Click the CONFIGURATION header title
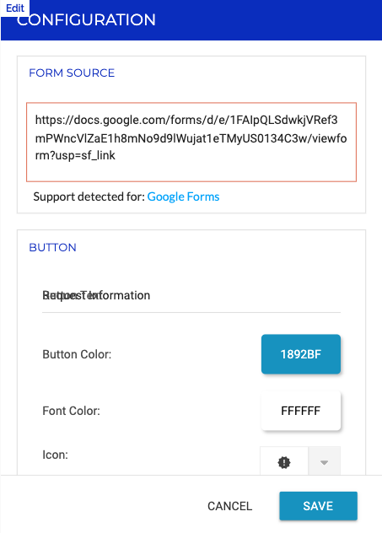Viewport: 382px width, 533px height. [86, 20]
